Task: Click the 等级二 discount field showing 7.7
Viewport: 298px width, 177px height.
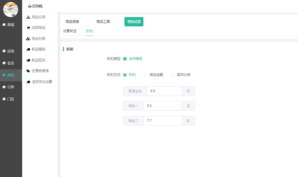Action: tap(163, 121)
